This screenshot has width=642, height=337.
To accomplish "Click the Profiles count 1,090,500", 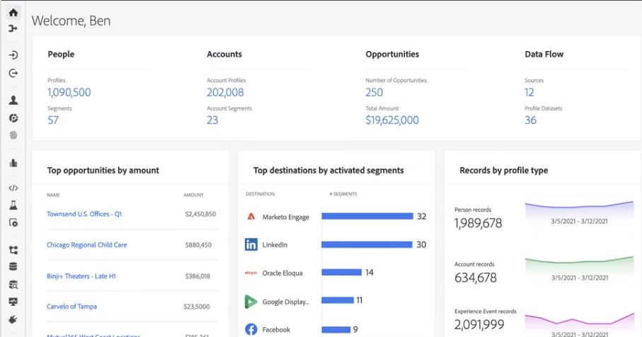I will pyautogui.click(x=69, y=93).
